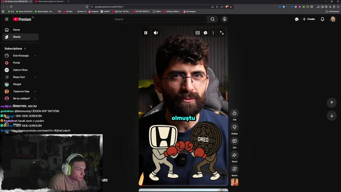The height and width of the screenshot is (192, 341).
Task: Click the magnifier search button
Action: (213, 19)
